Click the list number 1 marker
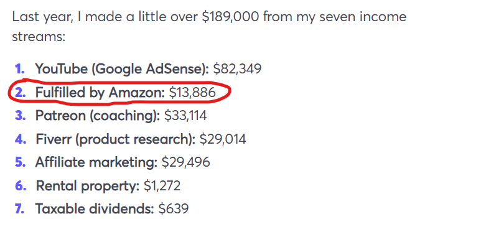 pyautogui.click(x=20, y=69)
